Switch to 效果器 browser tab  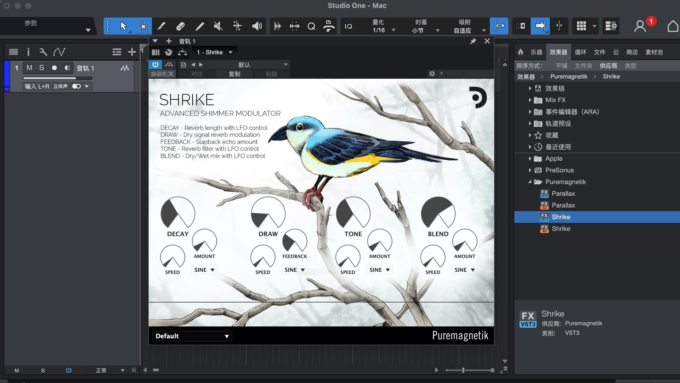558,52
